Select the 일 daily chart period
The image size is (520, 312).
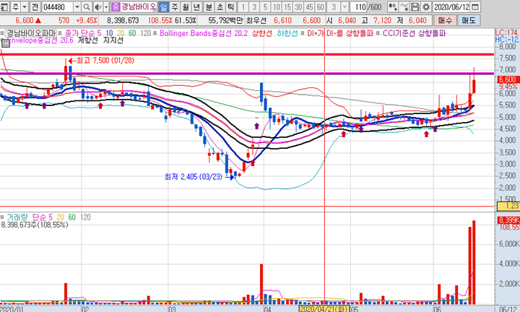pos(163,6)
